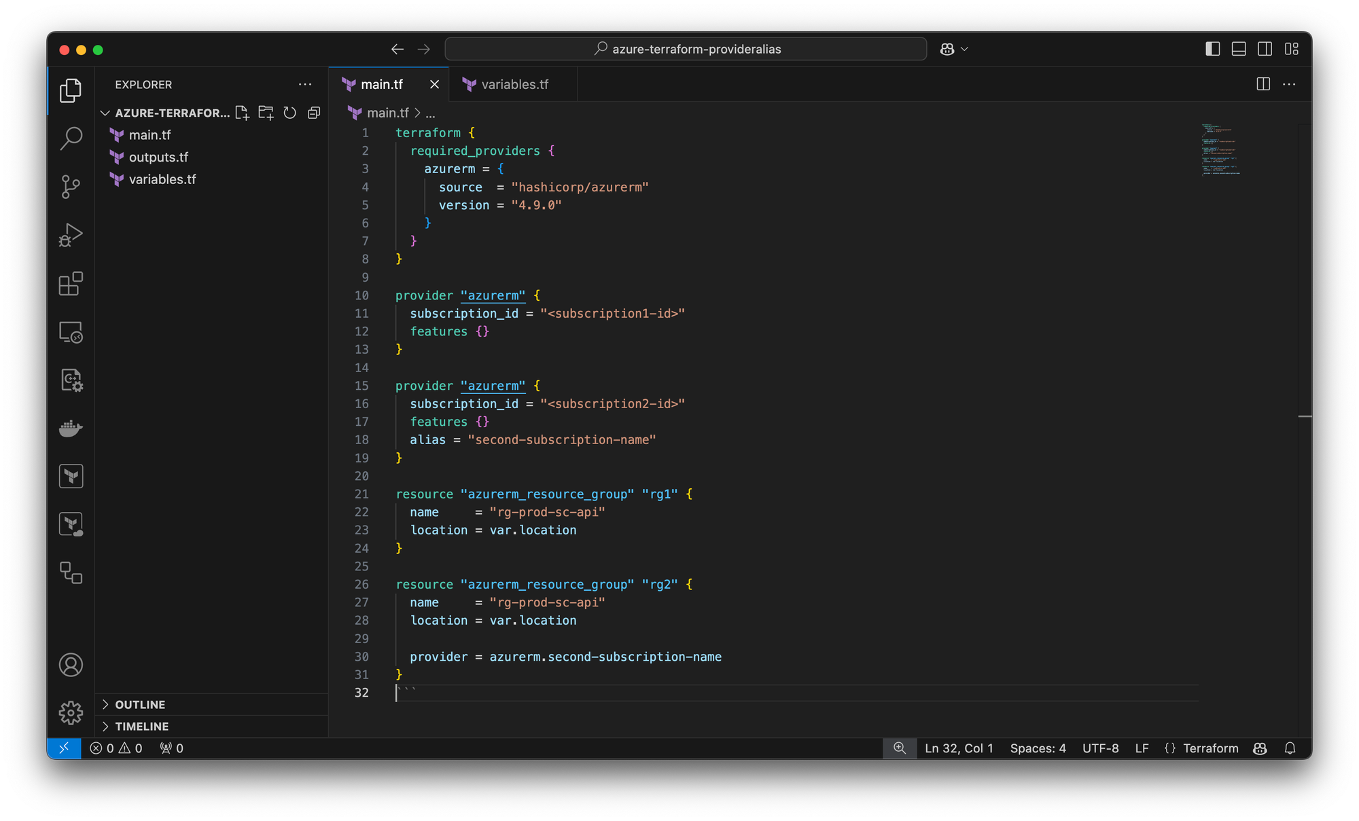
Task: Open remote window indicator in status bar
Action: pos(64,748)
